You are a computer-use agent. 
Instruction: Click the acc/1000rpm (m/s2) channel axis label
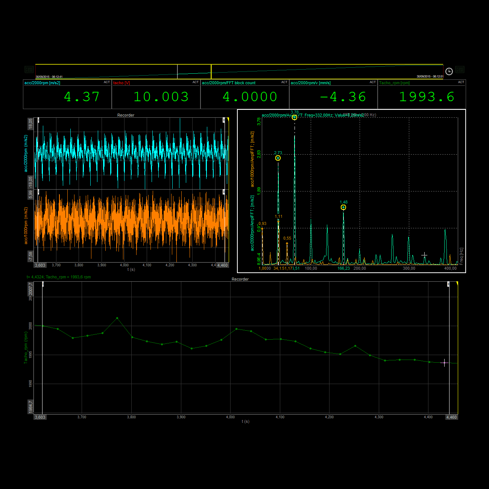(x=26, y=226)
